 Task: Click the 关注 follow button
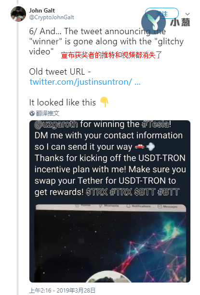[162, 13]
